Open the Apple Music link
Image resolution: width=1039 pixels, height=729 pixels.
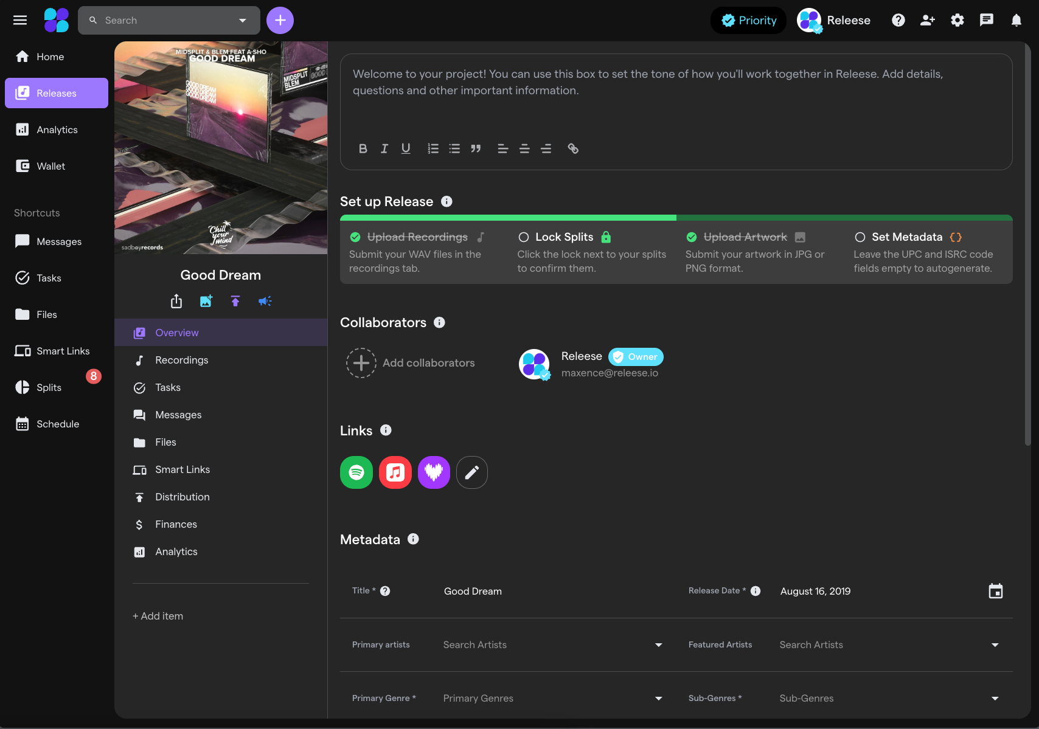click(395, 472)
